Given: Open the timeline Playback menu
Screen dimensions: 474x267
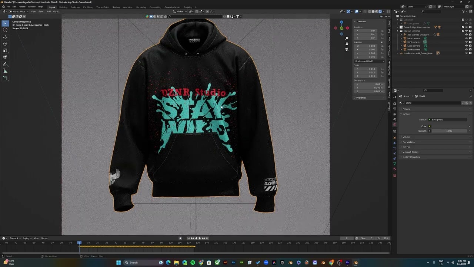Looking at the screenshot, I should point(14,238).
